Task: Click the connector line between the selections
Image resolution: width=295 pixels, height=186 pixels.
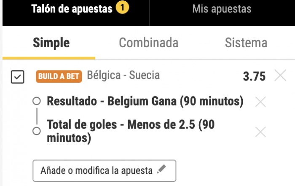Action: pos(37,116)
